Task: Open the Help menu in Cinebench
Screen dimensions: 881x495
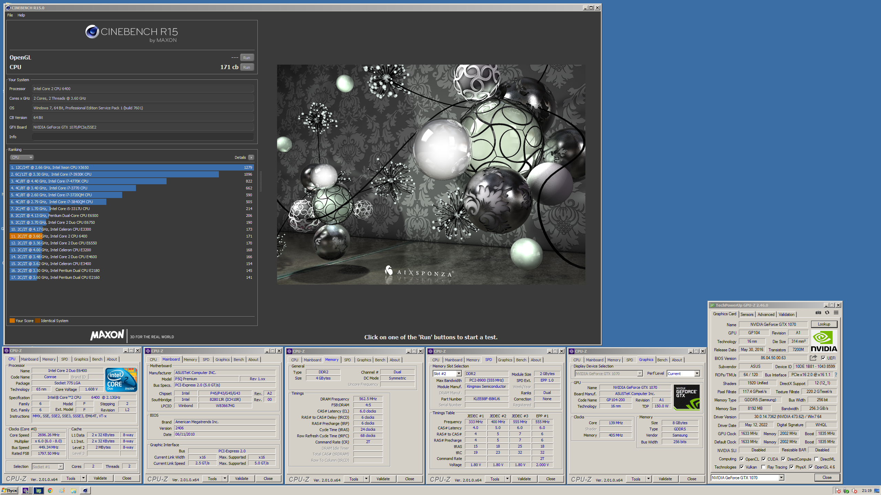Action: pos(21,15)
